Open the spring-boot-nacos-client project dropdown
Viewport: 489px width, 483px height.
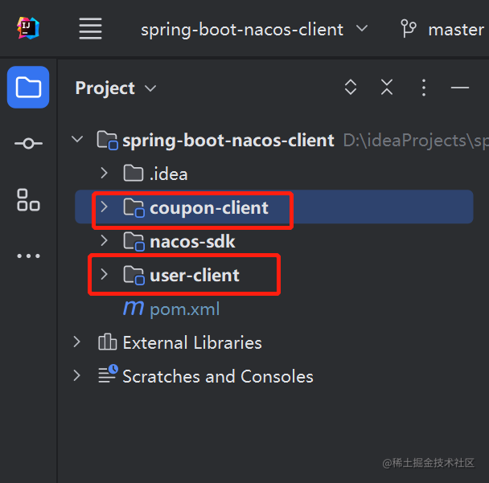254,30
